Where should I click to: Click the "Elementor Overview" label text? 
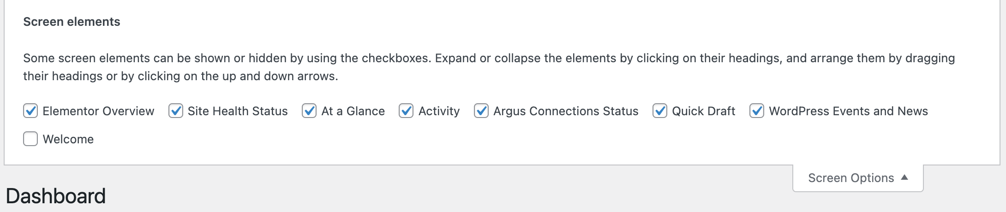pos(98,111)
